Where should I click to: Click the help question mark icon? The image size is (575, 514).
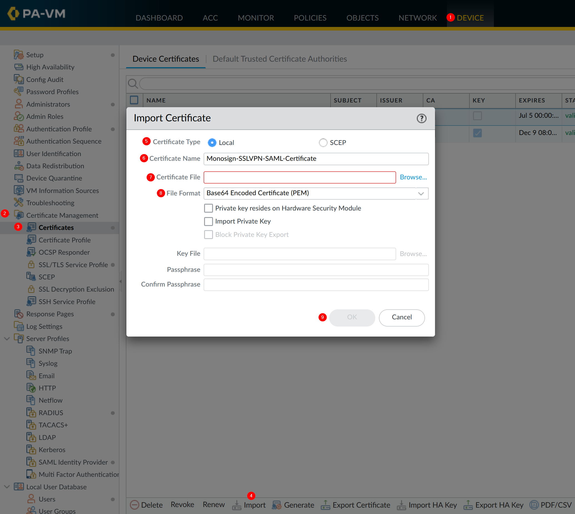421,118
